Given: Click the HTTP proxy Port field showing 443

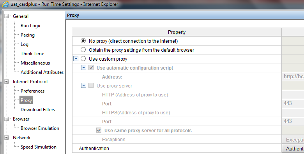Looking at the screenshot, I should coord(293,103).
